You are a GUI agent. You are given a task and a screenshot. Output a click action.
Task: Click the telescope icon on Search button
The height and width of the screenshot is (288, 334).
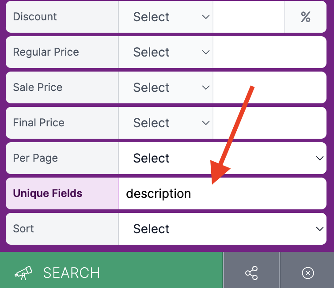[23, 273]
